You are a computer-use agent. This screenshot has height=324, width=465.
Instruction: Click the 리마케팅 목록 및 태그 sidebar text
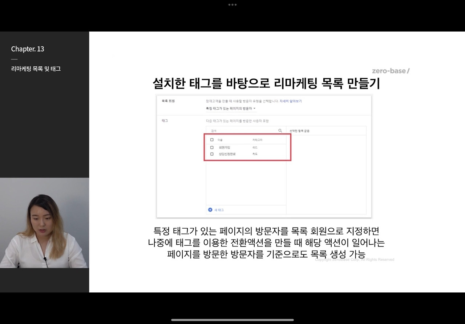pos(36,68)
